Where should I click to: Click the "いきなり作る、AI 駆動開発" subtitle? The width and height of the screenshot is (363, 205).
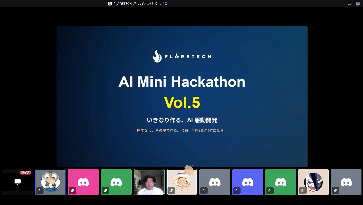pyautogui.click(x=182, y=120)
